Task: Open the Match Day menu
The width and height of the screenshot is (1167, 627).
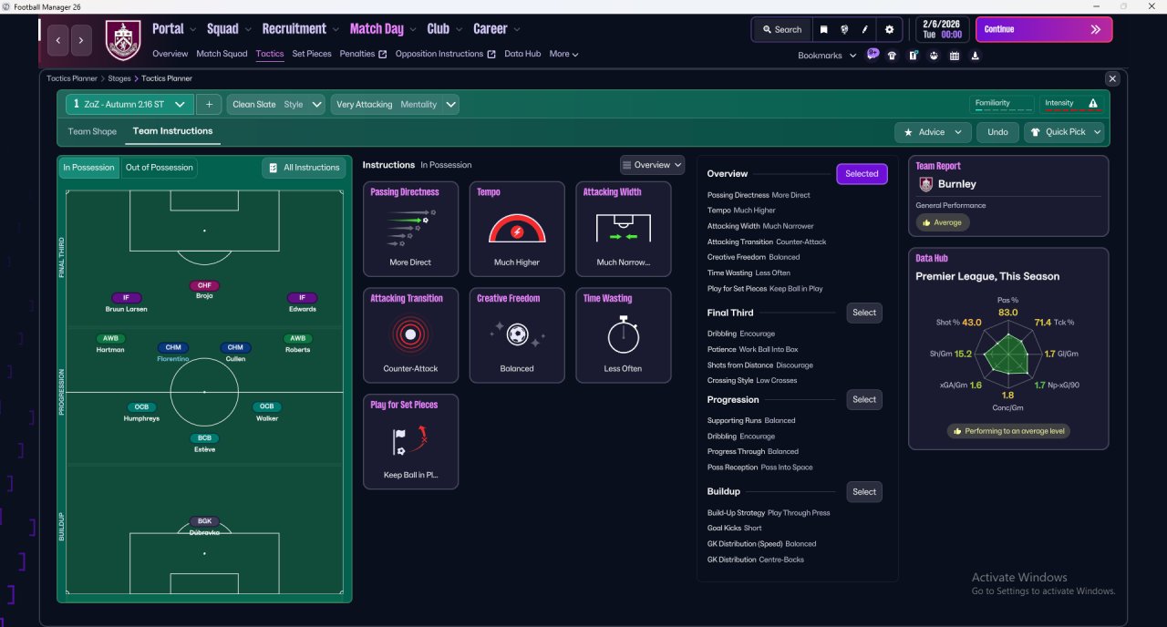Action: coord(383,29)
